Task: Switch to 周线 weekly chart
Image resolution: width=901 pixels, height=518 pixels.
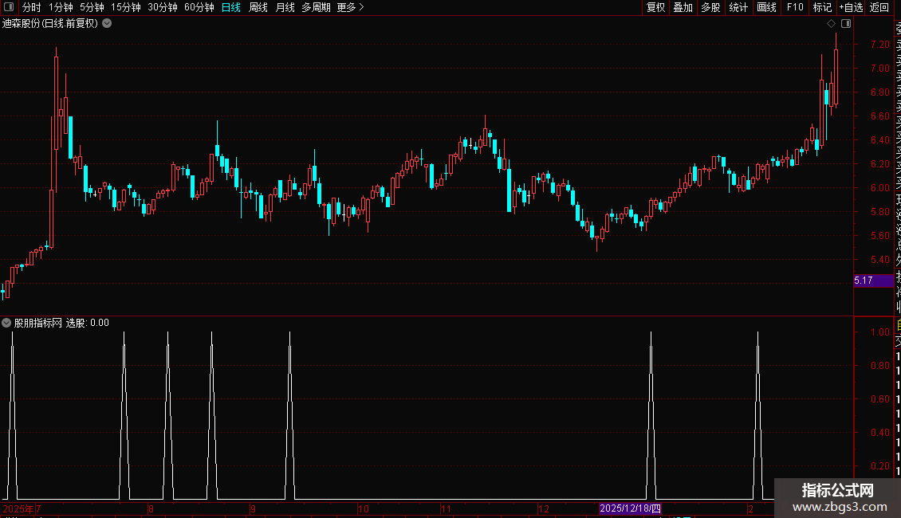Action: point(258,7)
